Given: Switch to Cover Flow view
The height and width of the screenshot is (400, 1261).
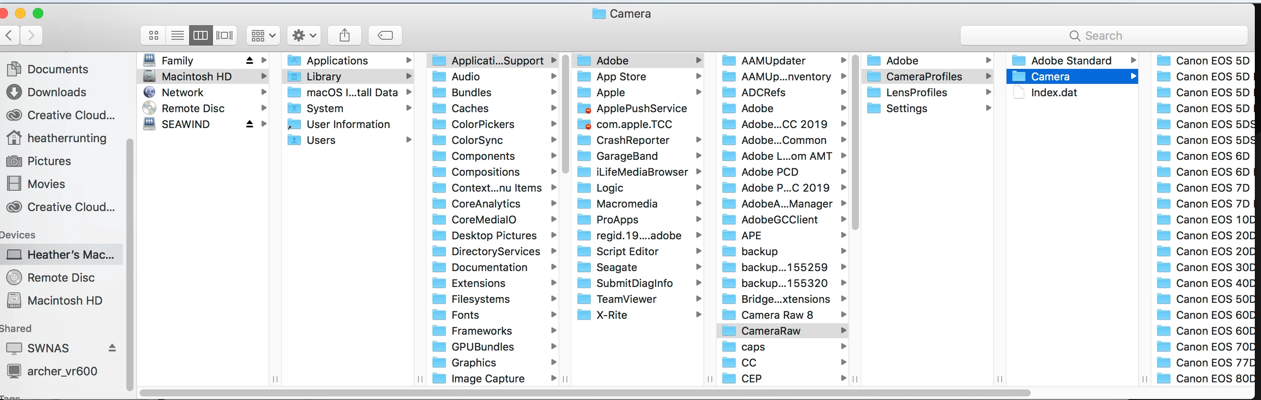Looking at the screenshot, I should pos(225,35).
